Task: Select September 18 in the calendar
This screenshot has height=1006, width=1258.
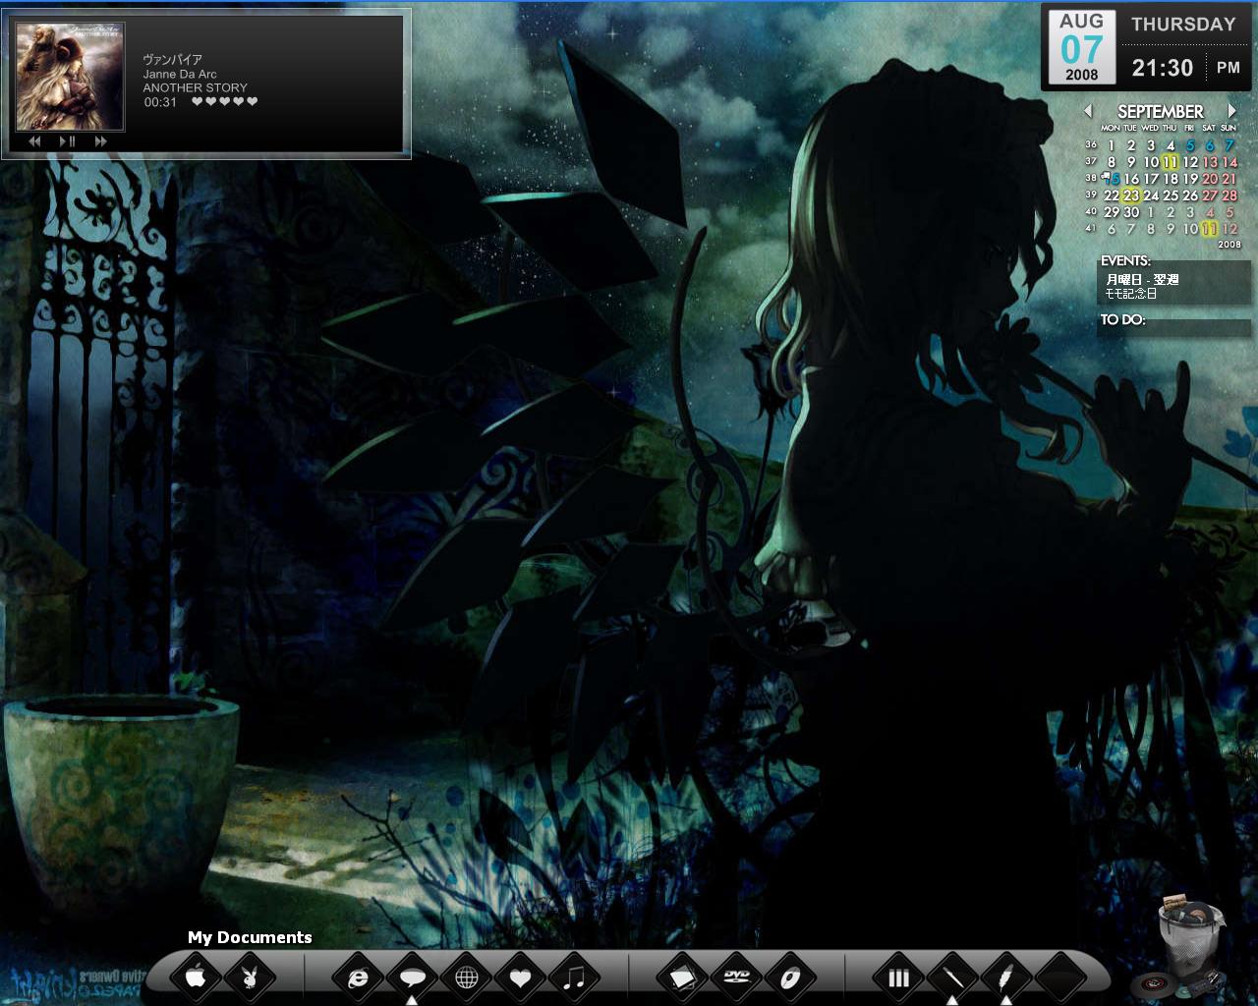Action: [x=1171, y=179]
